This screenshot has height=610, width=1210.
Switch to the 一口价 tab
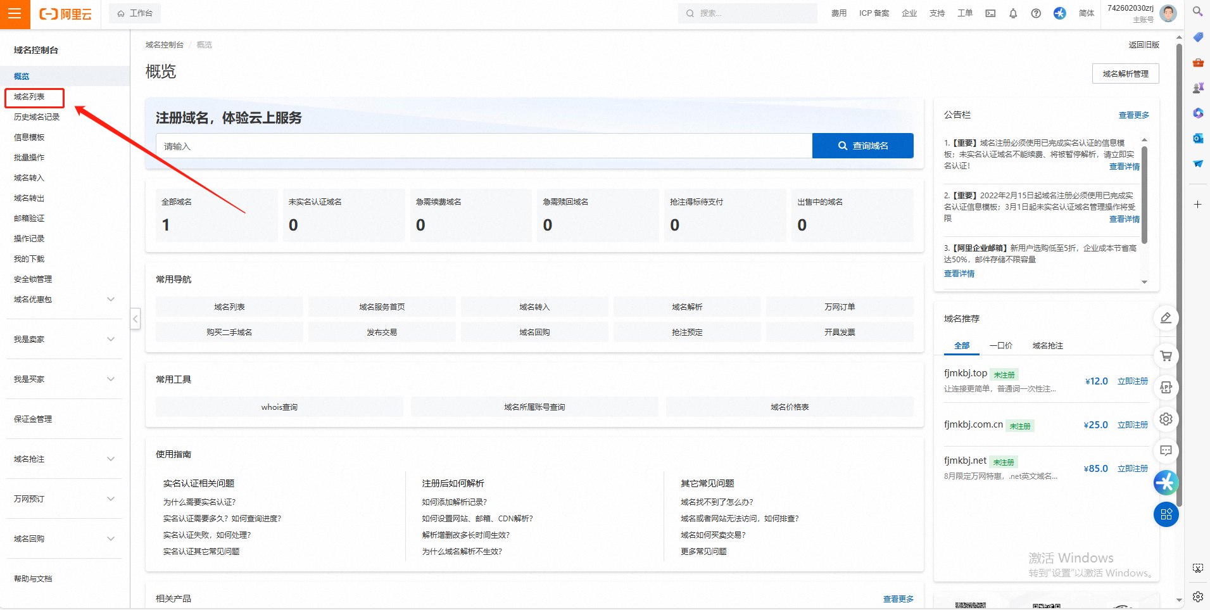pyautogui.click(x=1000, y=346)
